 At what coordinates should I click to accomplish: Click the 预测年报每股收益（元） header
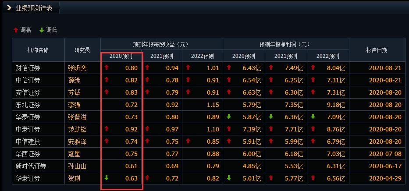click(x=161, y=44)
